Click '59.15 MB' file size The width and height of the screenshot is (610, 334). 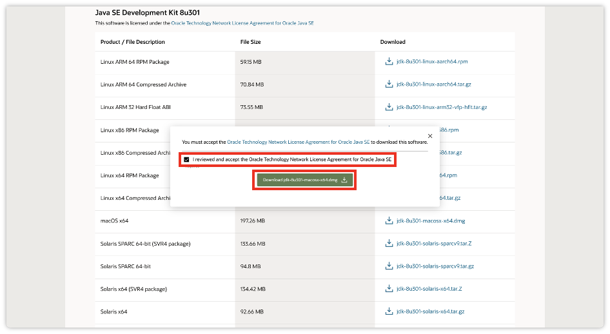(251, 62)
